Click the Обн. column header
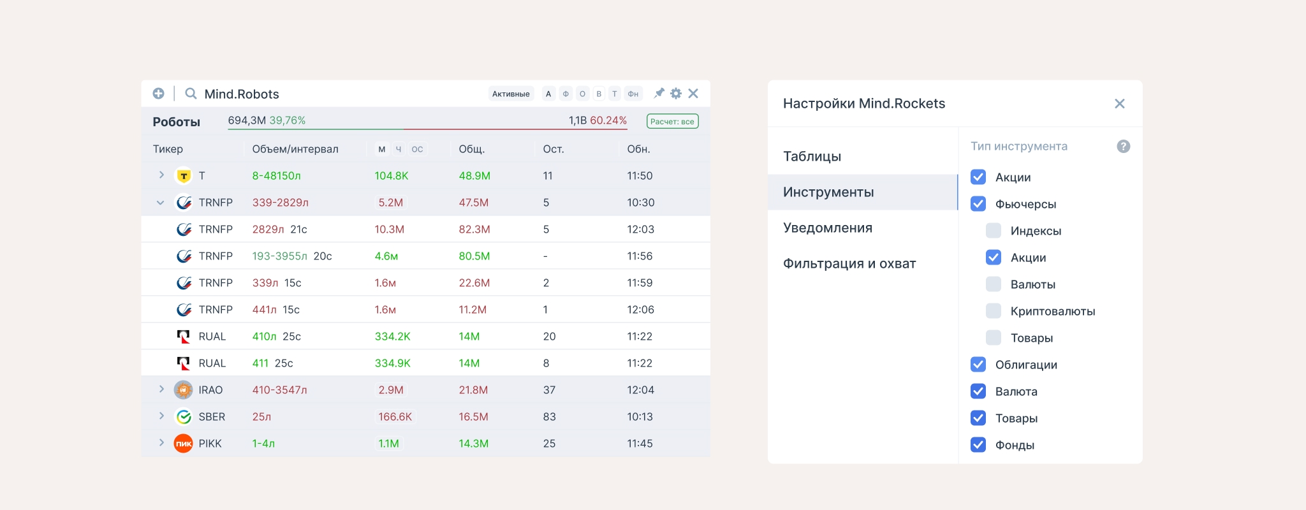The width and height of the screenshot is (1306, 510). pos(638,149)
